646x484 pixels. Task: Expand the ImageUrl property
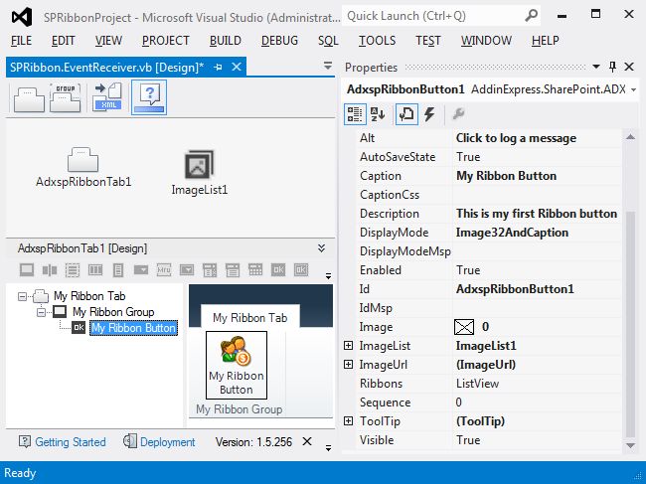[348, 365]
